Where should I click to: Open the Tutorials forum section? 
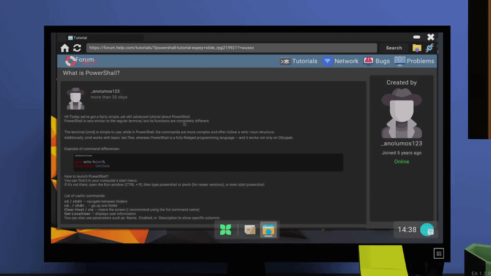click(304, 61)
